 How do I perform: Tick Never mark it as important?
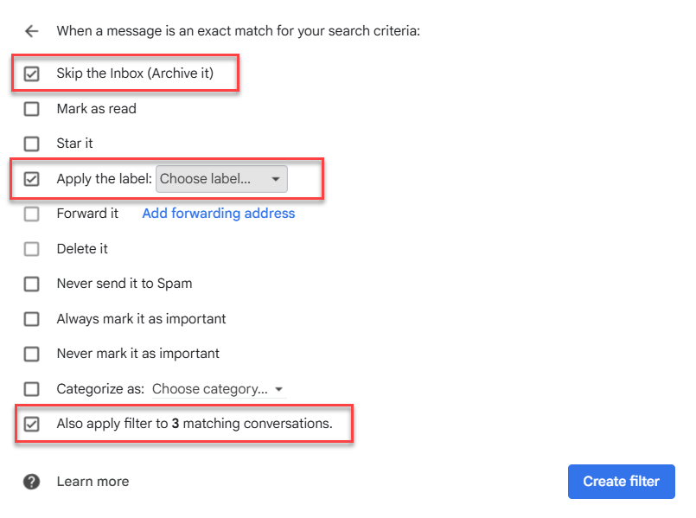point(32,354)
